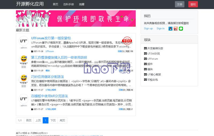Open 第三方登录模块接入后的一些使用说明 topic
Screen dimensions: 214x136
point(59,57)
